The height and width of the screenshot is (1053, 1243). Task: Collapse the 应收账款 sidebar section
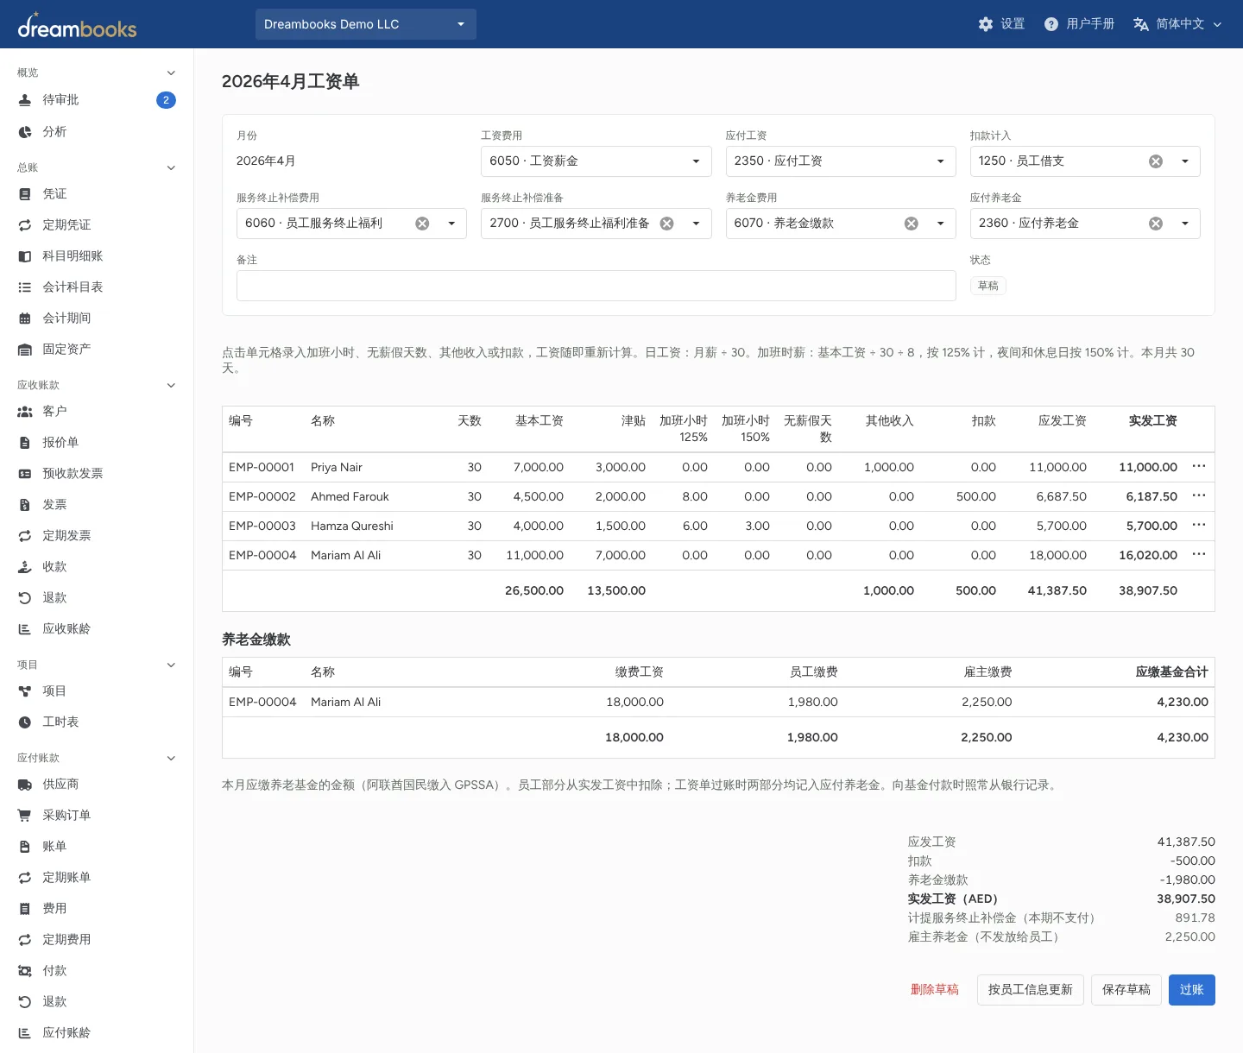[x=171, y=385]
